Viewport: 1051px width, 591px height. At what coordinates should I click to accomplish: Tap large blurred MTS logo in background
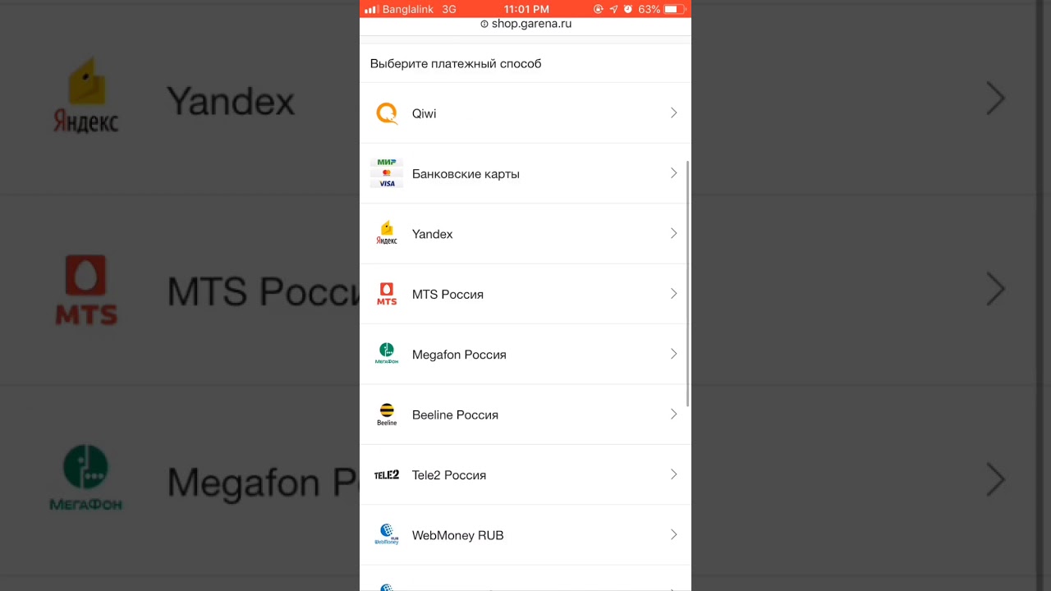[86, 289]
